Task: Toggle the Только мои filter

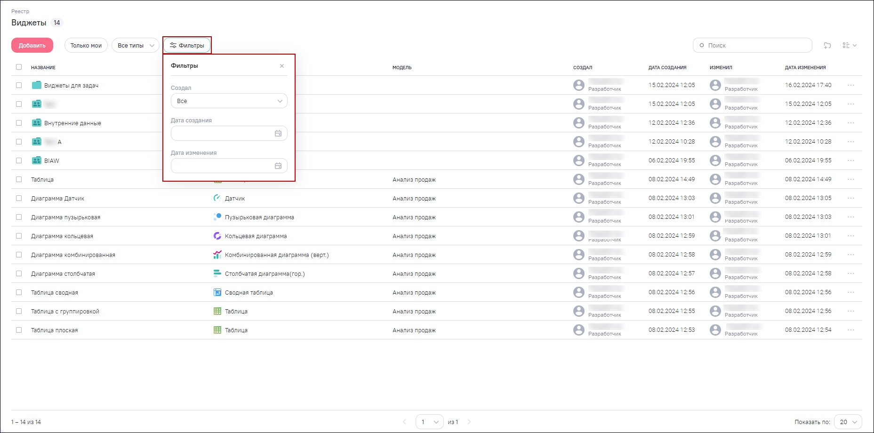Action: 86,45
